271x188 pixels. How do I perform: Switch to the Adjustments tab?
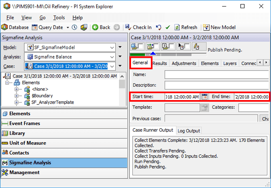(x=184, y=63)
